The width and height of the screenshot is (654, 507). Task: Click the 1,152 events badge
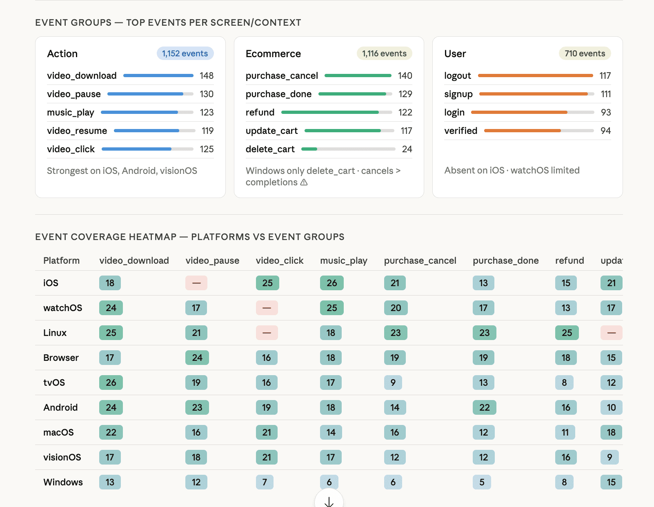click(185, 53)
